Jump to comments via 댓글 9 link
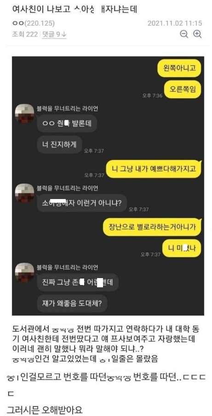 [54, 34]
